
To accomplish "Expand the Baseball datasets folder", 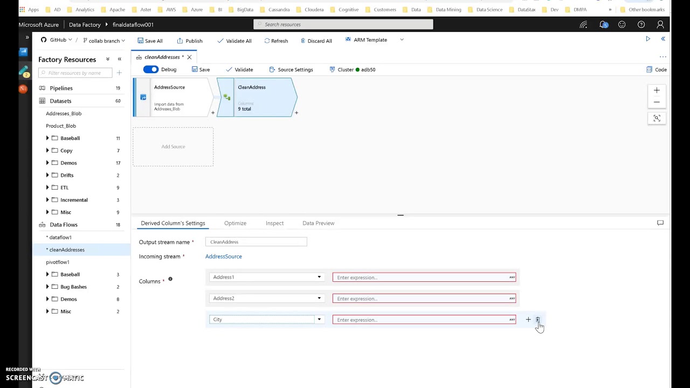I will point(47,138).
